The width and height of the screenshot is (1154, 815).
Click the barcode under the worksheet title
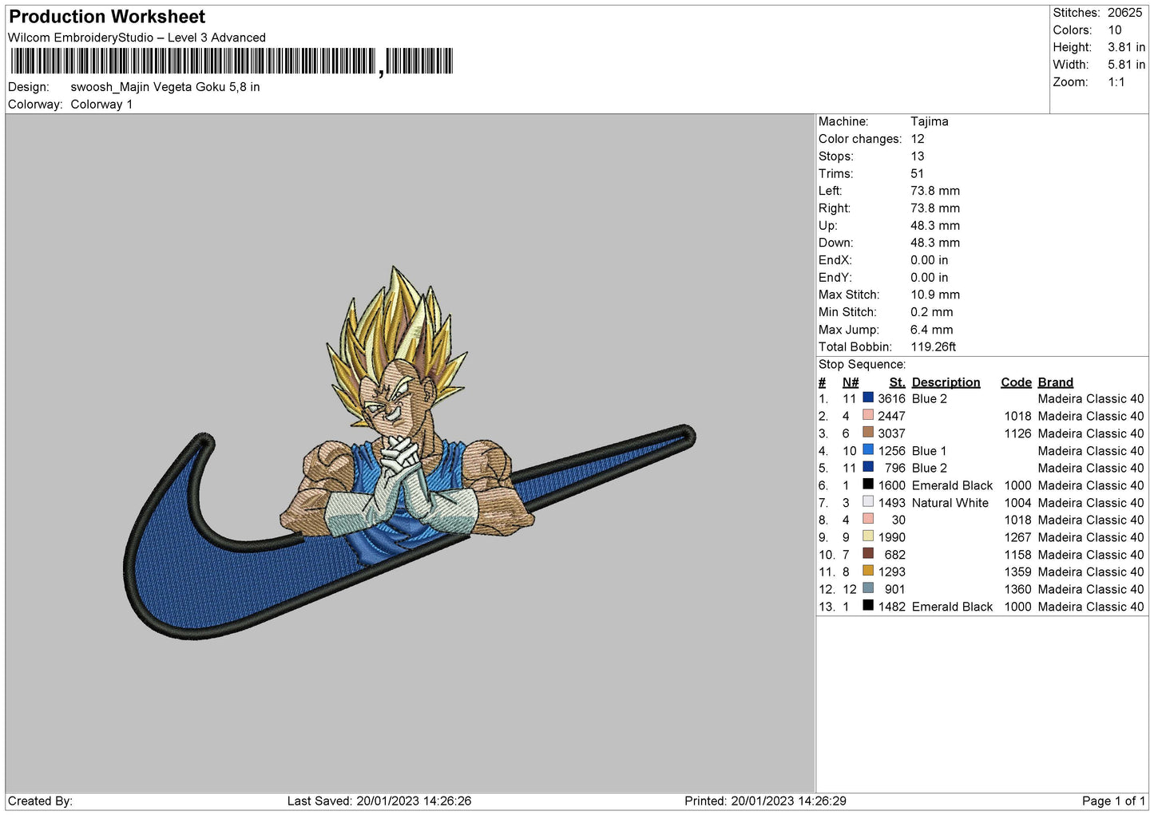coord(232,61)
